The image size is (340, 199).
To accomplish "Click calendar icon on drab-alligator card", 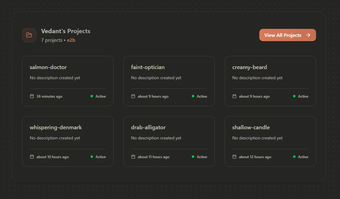I will 133,157.
